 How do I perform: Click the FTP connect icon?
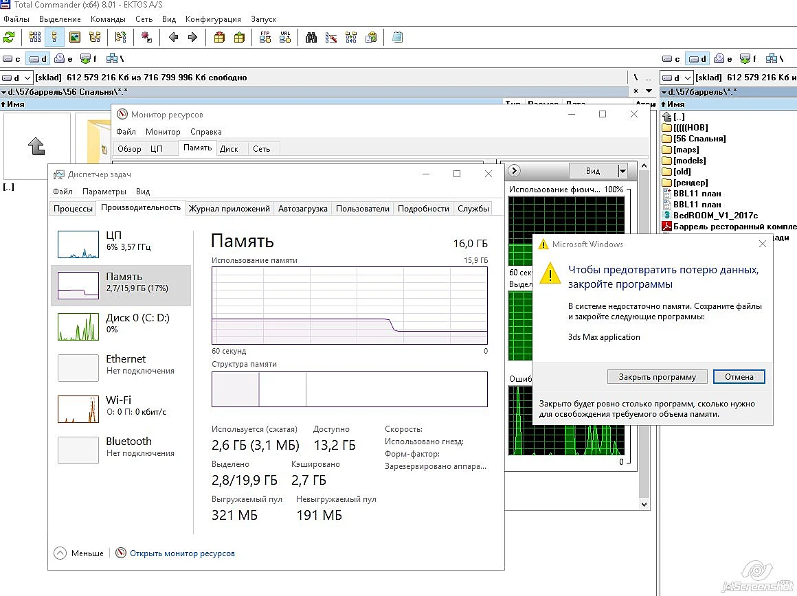click(x=265, y=37)
